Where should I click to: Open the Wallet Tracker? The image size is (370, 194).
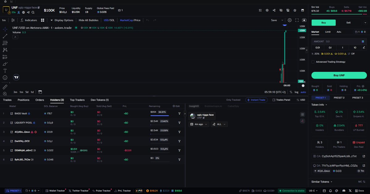click(x=55, y=191)
